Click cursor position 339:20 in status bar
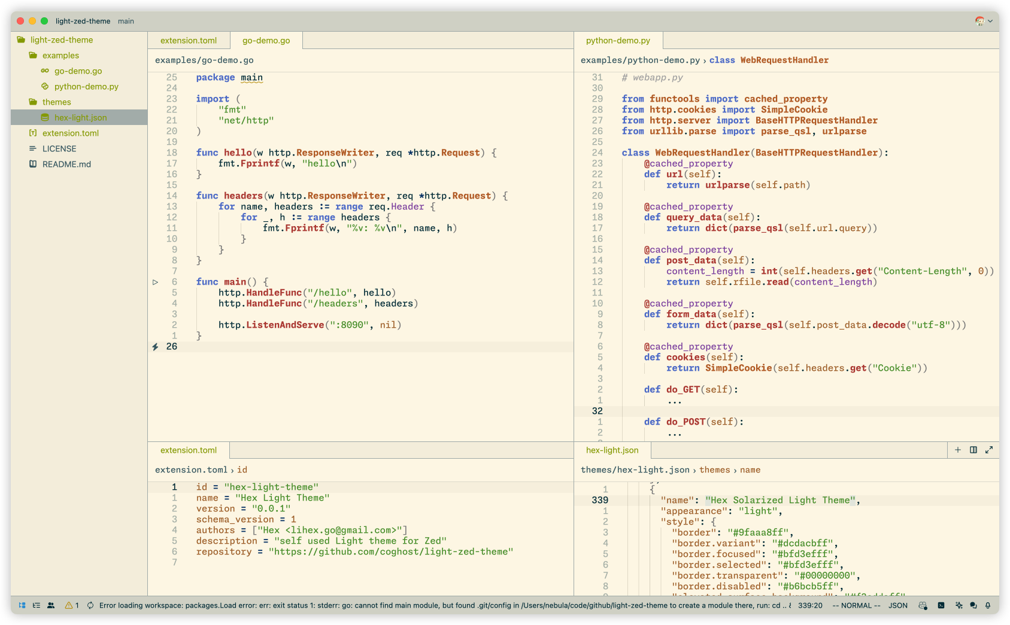 pyautogui.click(x=810, y=605)
